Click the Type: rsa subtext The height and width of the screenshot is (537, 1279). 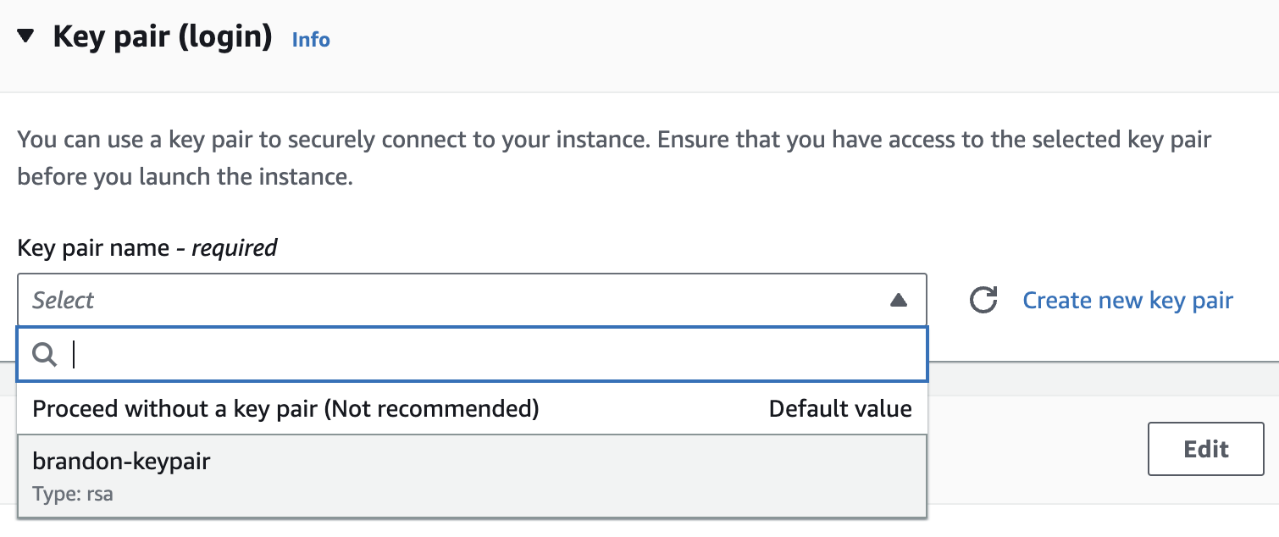click(73, 494)
